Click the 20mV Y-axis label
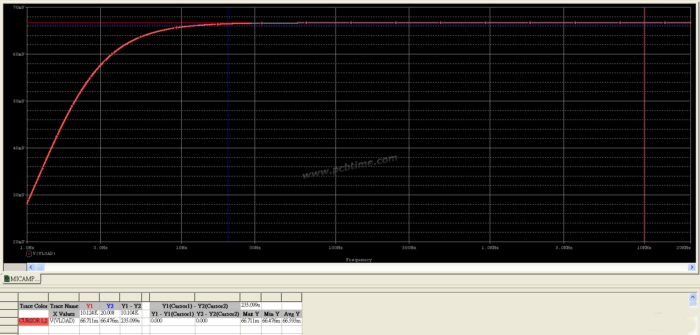The width and height of the screenshot is (700, 335). [19, 242]
